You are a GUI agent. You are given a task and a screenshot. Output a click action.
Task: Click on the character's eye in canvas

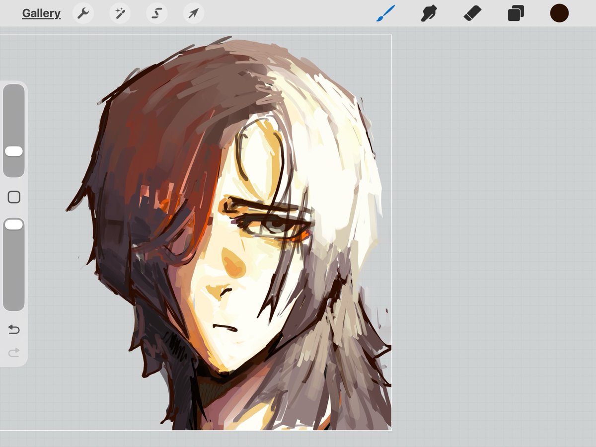(x=276, y=227)
